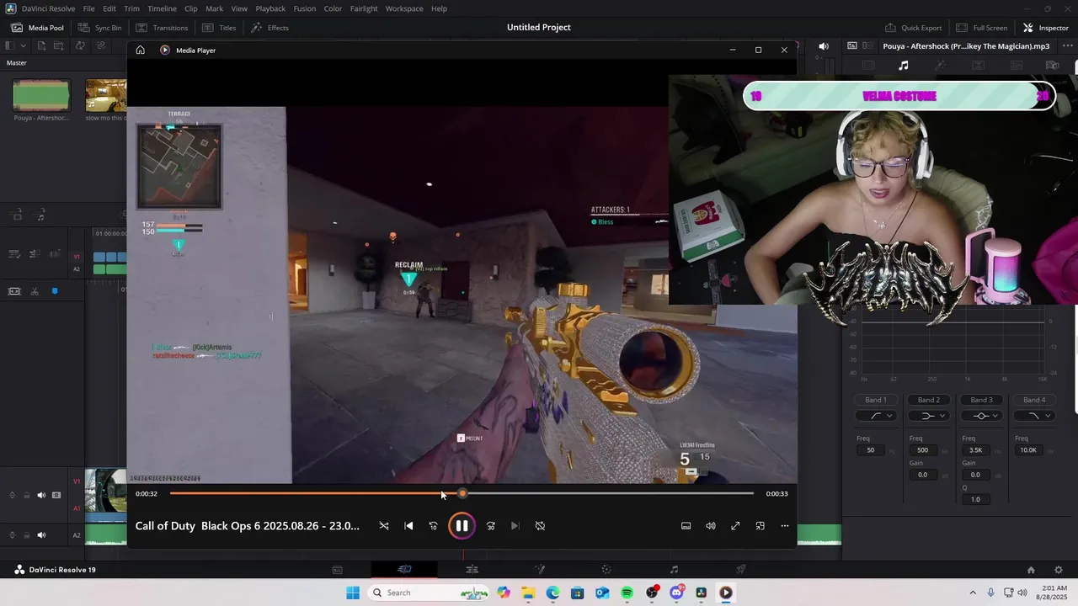Open the Effects panel

(x=269, y=28)
